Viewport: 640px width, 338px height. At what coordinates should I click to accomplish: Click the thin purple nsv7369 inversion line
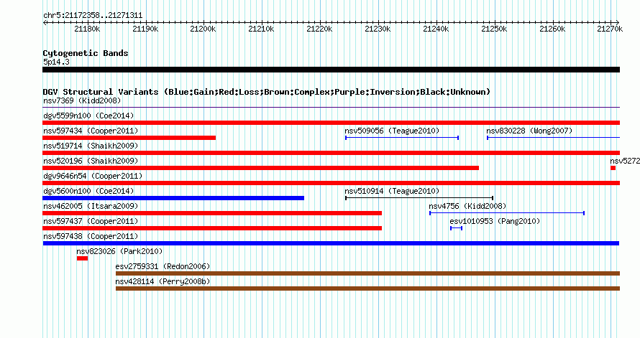click(x=331, y=108)
